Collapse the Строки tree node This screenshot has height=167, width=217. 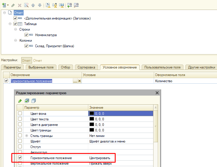[16, 29]
